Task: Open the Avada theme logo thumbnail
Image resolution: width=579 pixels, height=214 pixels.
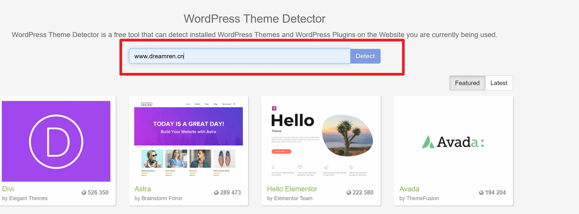Action: pos(453,141)
